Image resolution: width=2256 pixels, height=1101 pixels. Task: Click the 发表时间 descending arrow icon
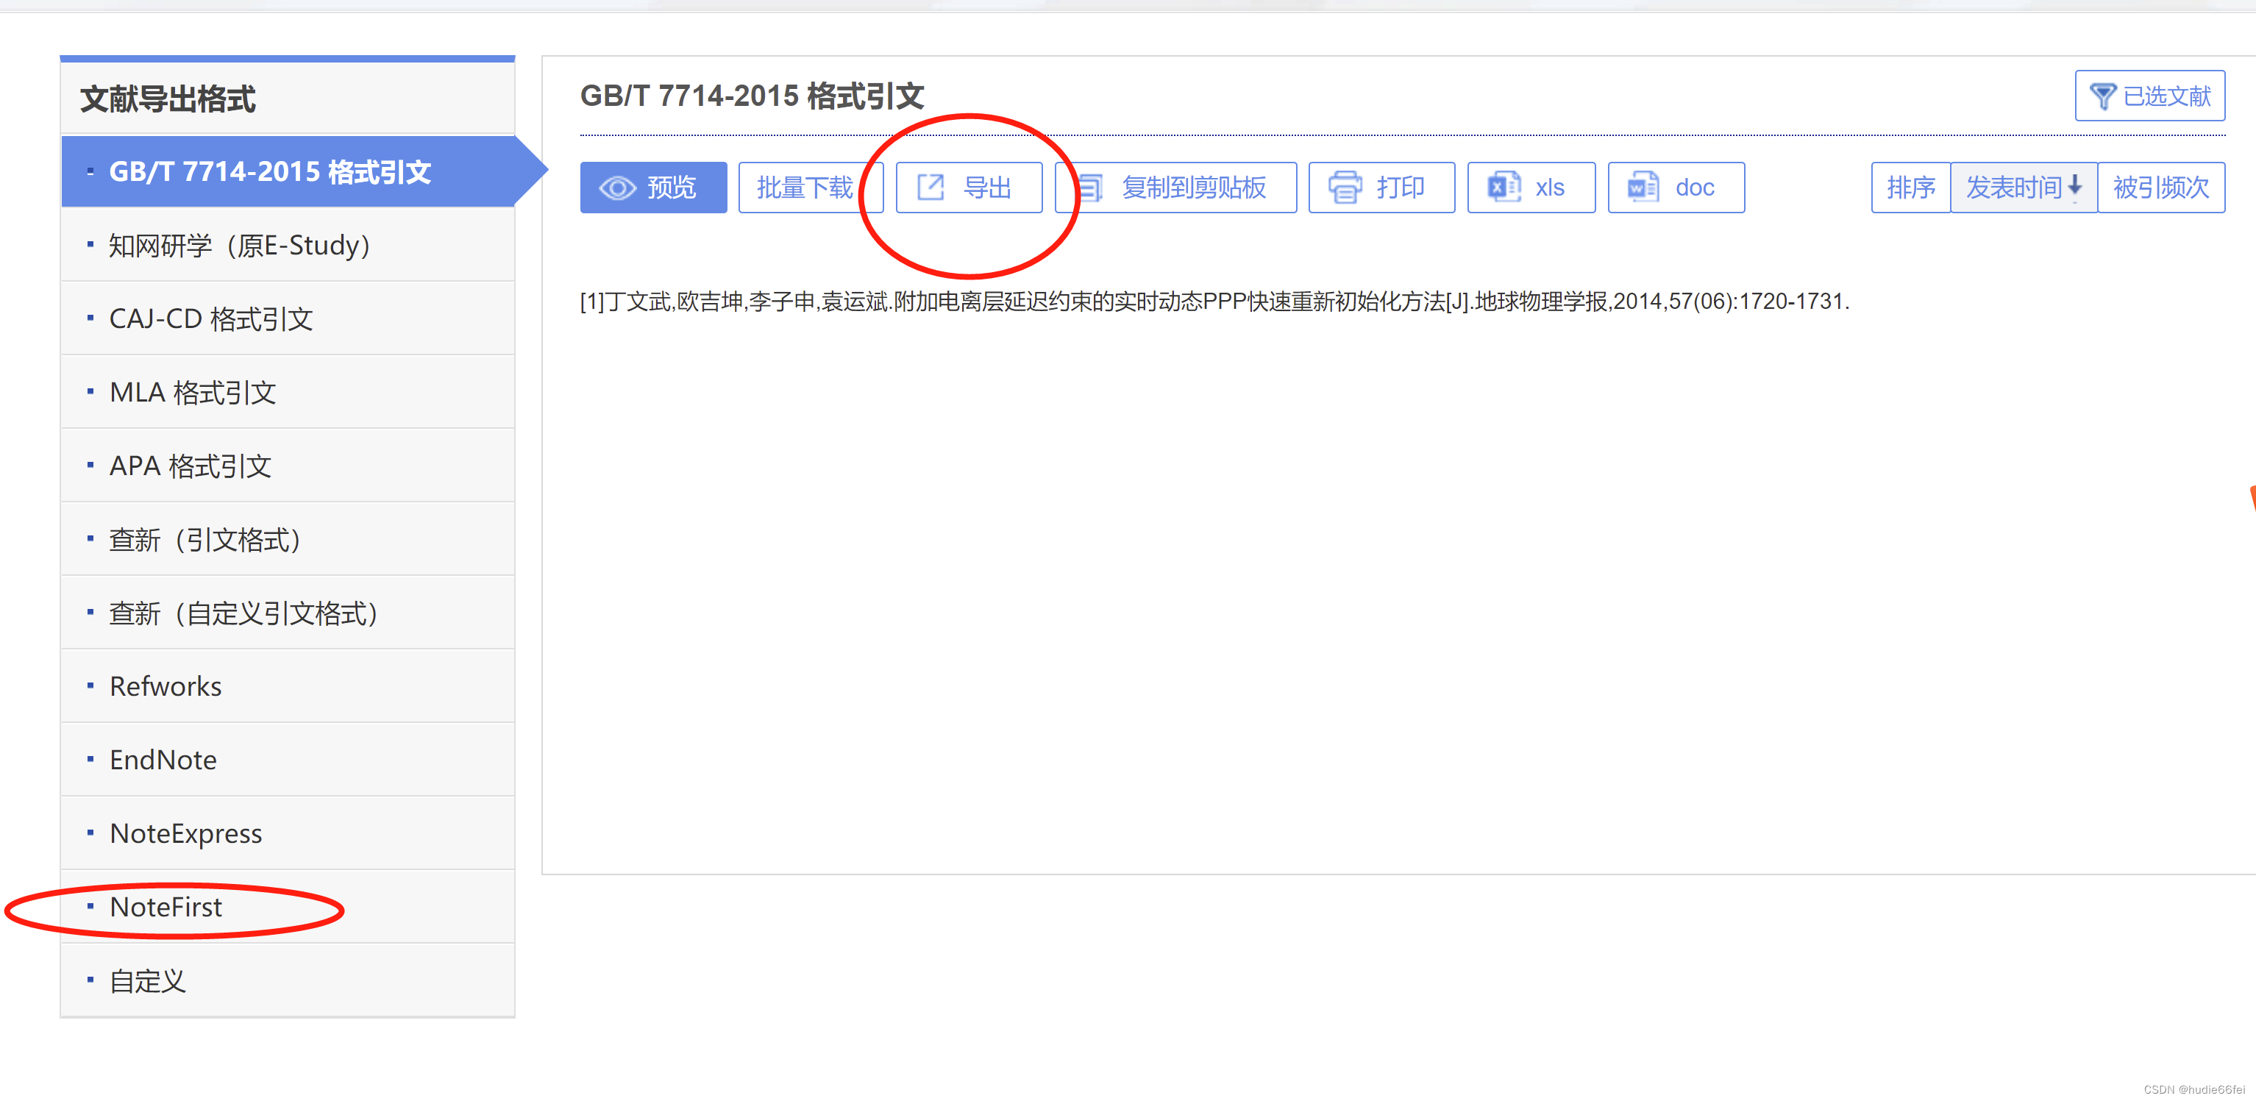(x=2074, y=187)
